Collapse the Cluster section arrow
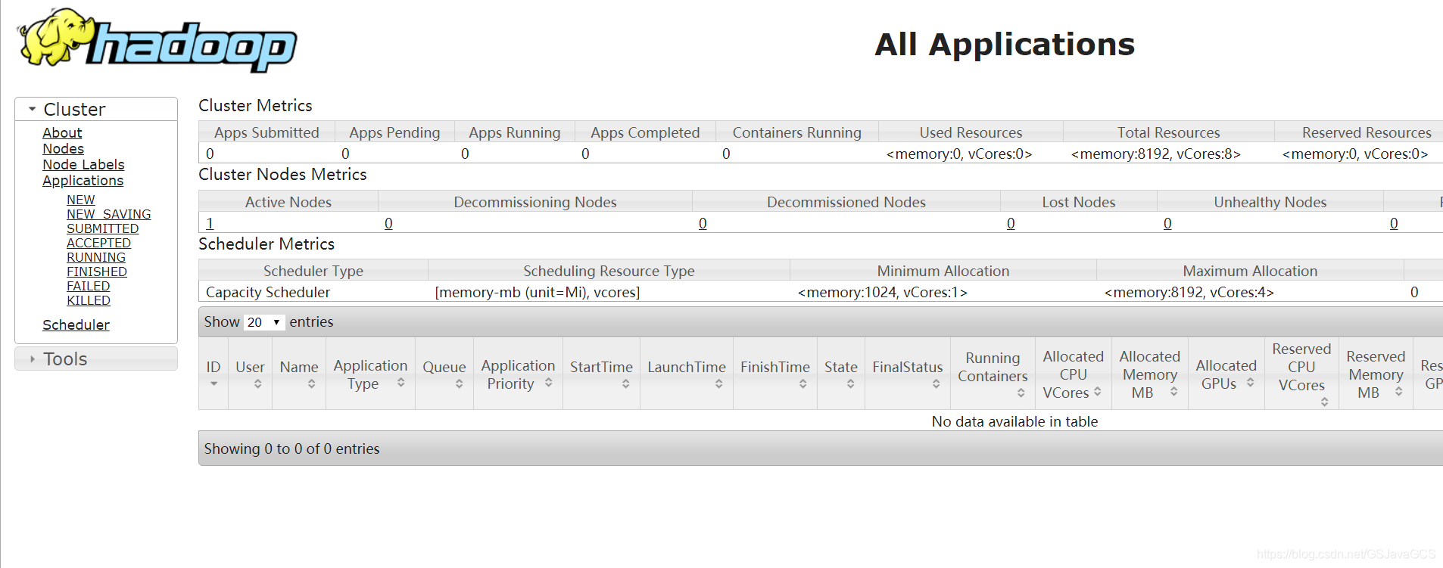The height and width of the screenshot is (568, 1443). click(x=32, y=109)
